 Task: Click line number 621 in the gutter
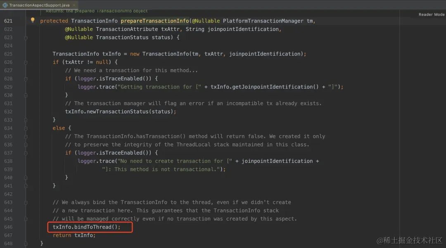pyautogui.click(x=8, y=21)
